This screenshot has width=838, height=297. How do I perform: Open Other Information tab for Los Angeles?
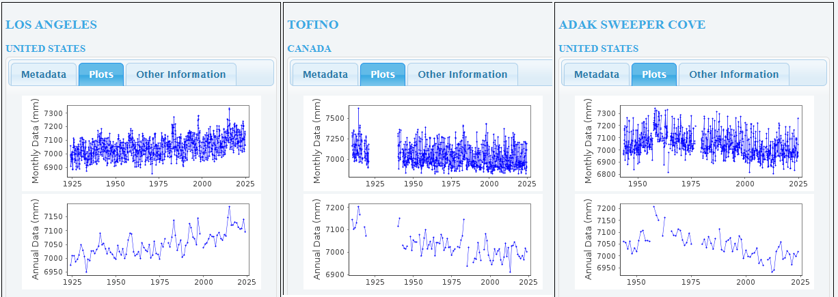click(181, 74)
